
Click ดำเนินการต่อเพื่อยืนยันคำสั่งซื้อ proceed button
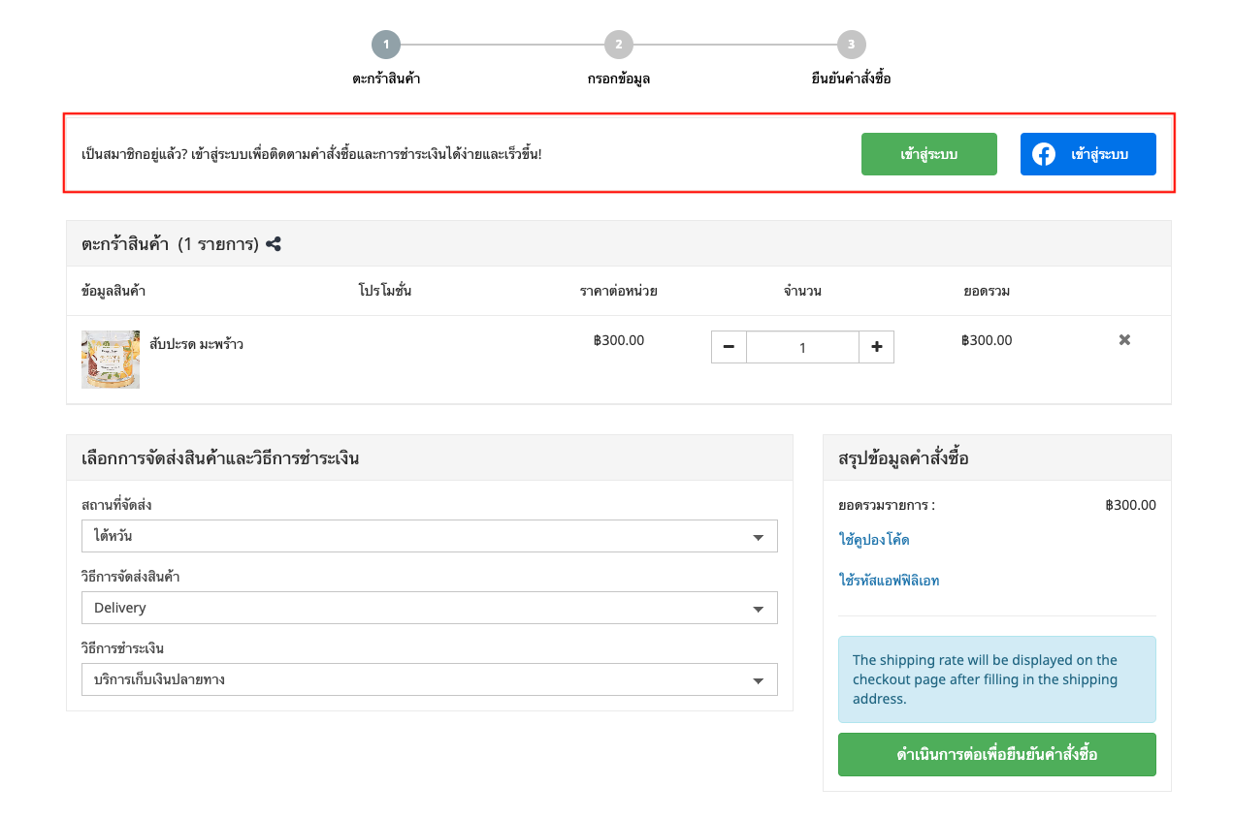(996, 754)
